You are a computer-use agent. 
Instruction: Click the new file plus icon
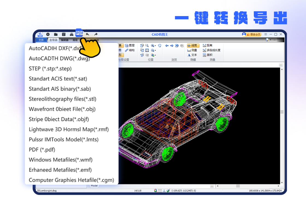point(48,34)
